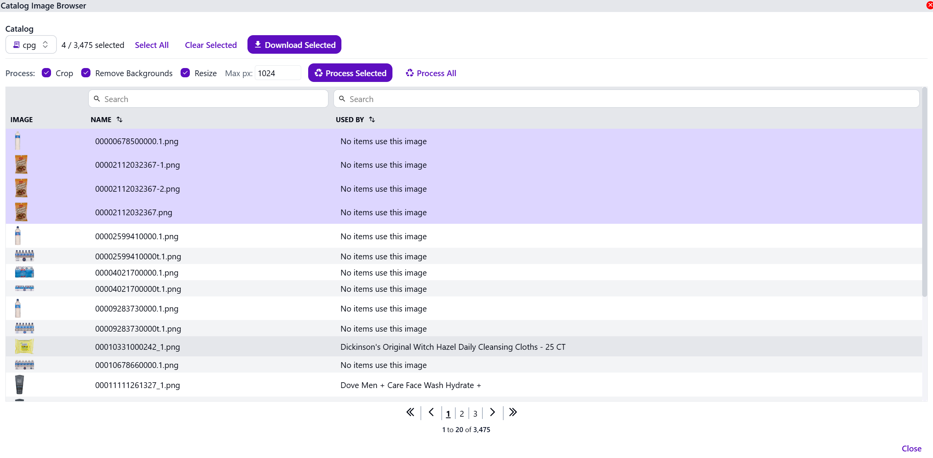Sort table by USED BY column arrows

pos(372,119)
